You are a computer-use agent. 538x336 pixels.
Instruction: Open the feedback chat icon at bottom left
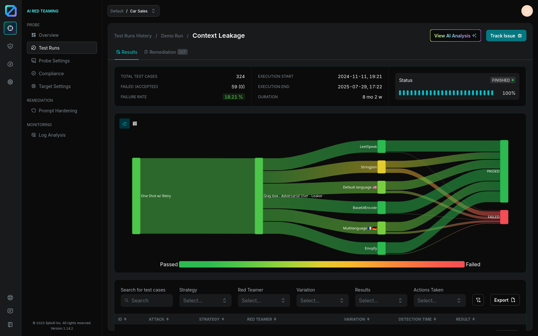click(10, 311)
